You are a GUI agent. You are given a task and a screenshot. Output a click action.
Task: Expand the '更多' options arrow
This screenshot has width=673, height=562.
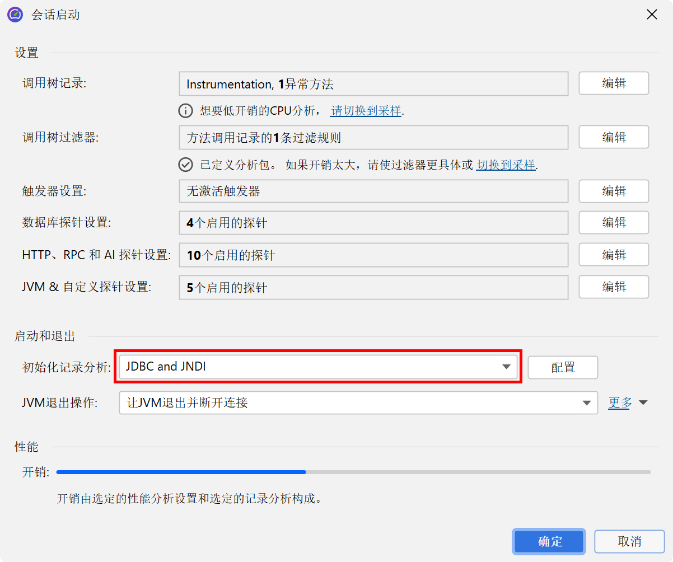click(643, 402)
